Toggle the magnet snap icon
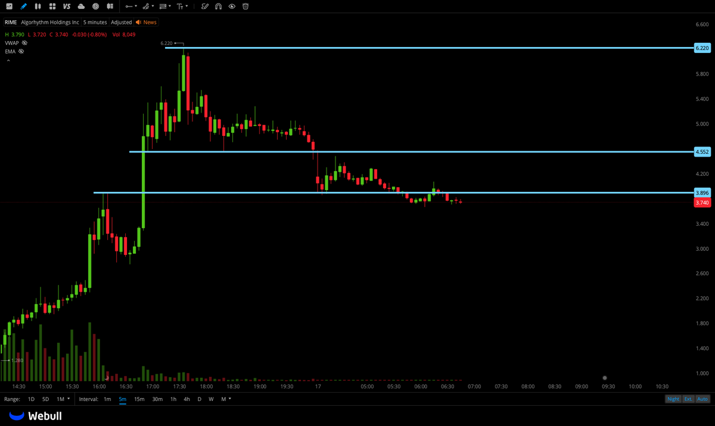 [x=218, y=6]
